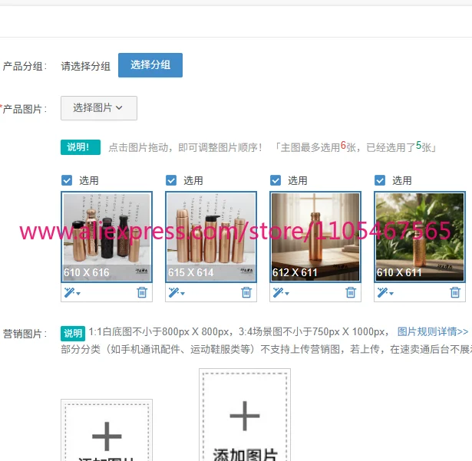Click the 说明 badge beside 营销图片
This screenshot has height=461, width=472.
point(73,334)
